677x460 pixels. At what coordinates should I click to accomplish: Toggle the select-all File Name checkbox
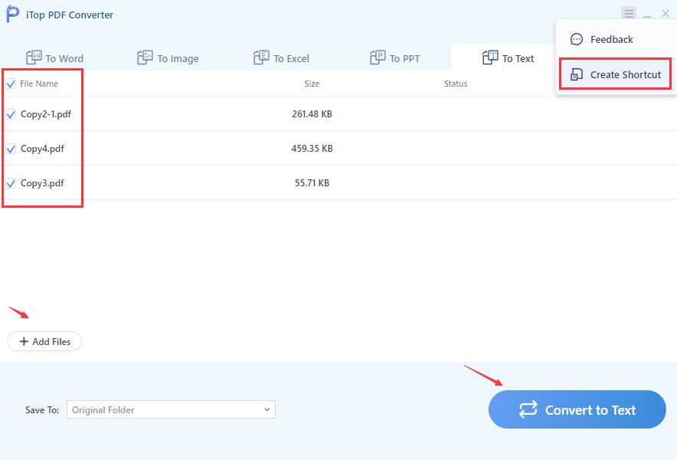[11, 84]
